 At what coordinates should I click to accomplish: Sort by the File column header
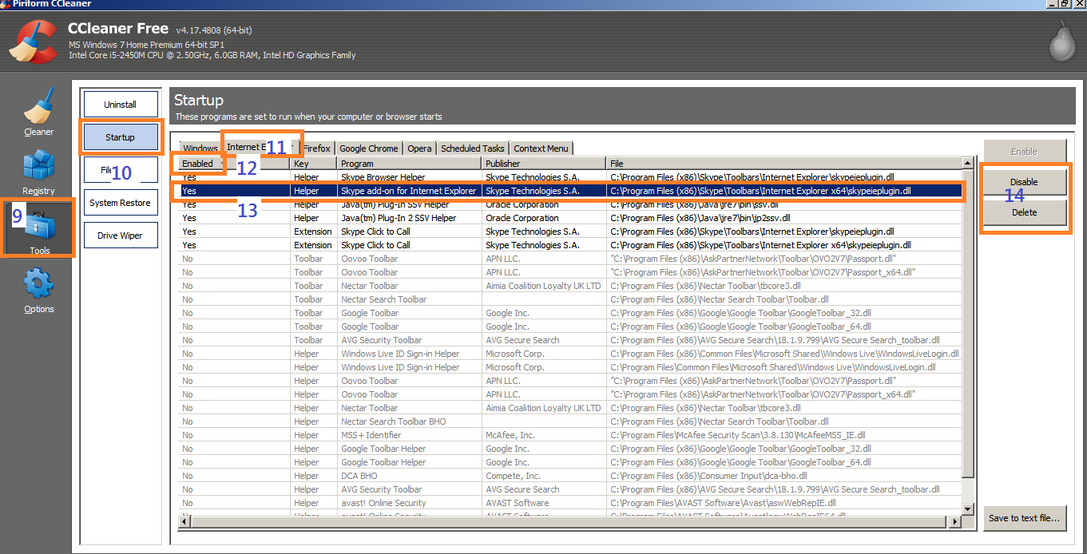click(783, 164)
